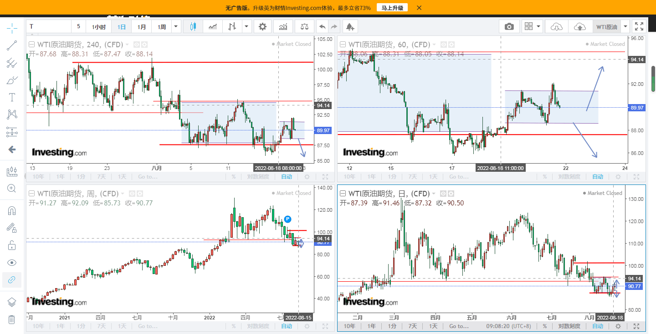This screenshot has width=656, height=334.
Task: Select the zoom in tool
Action: click(12, 189)
